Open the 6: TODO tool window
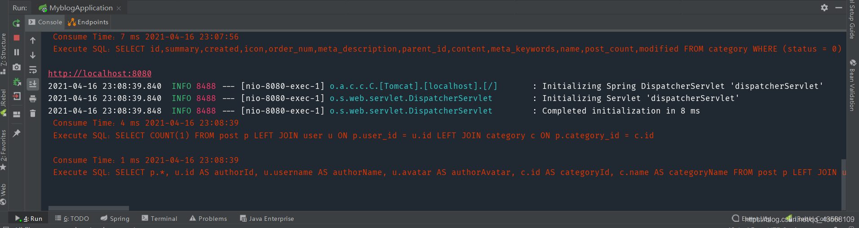859x228 pixels. coord(72,219)
